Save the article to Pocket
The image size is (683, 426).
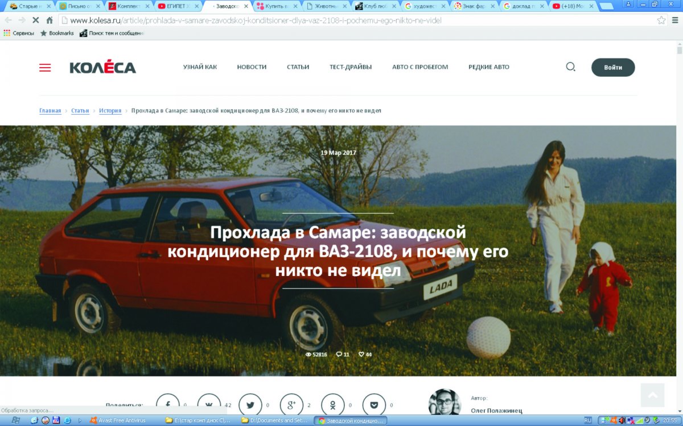pos(374,405)
